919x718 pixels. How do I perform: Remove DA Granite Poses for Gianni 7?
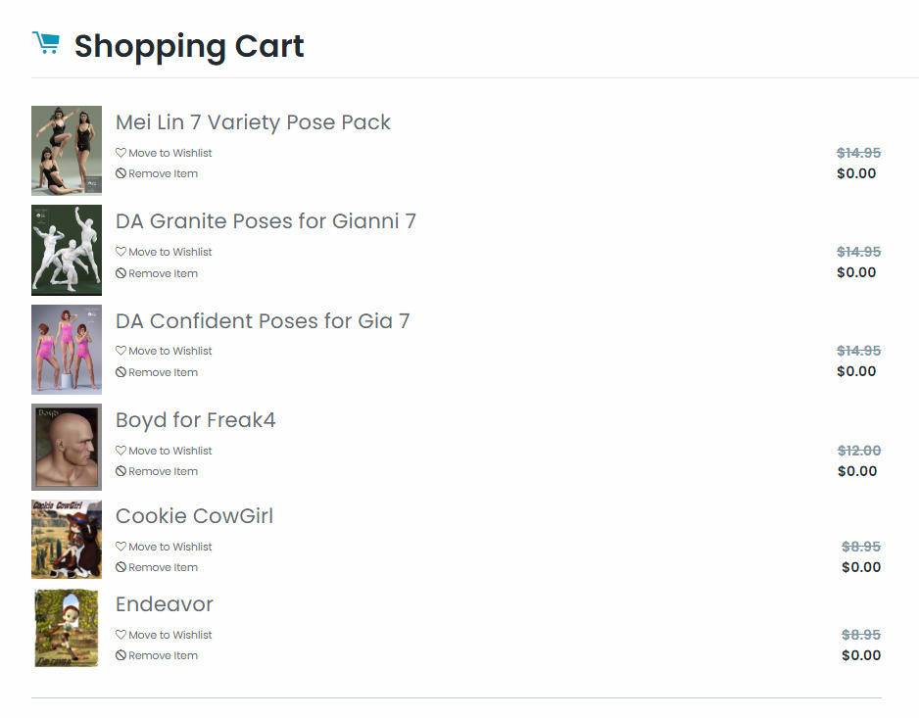(x=163, y=273)
